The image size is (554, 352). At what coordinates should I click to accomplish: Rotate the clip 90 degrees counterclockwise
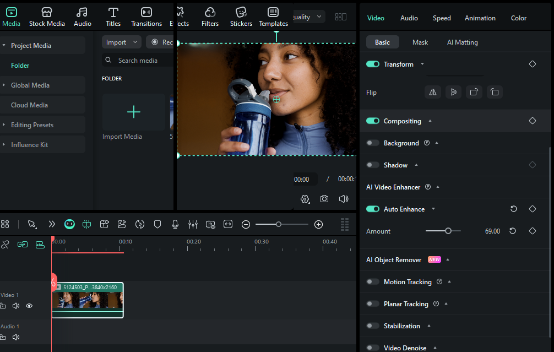coord(495,92)
